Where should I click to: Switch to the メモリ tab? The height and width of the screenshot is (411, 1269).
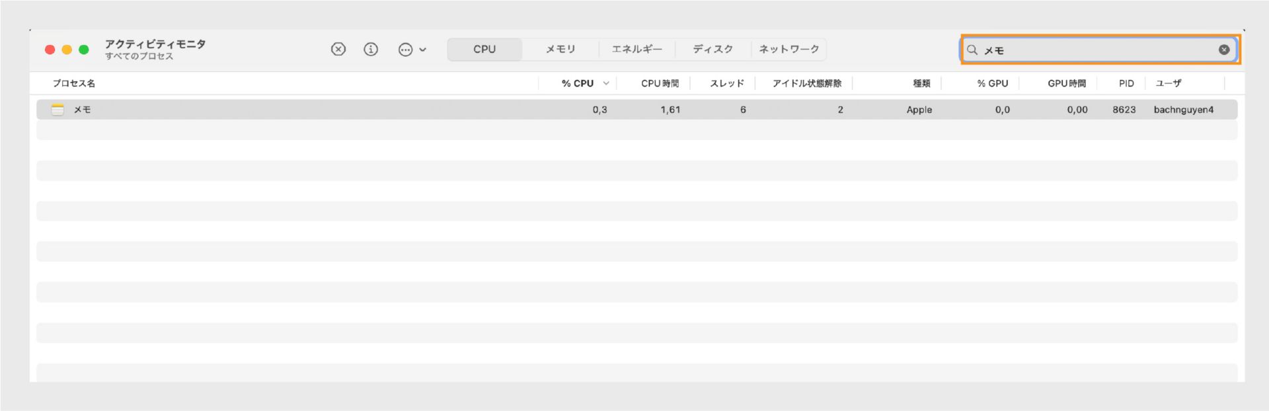click(x=560, y=50)
